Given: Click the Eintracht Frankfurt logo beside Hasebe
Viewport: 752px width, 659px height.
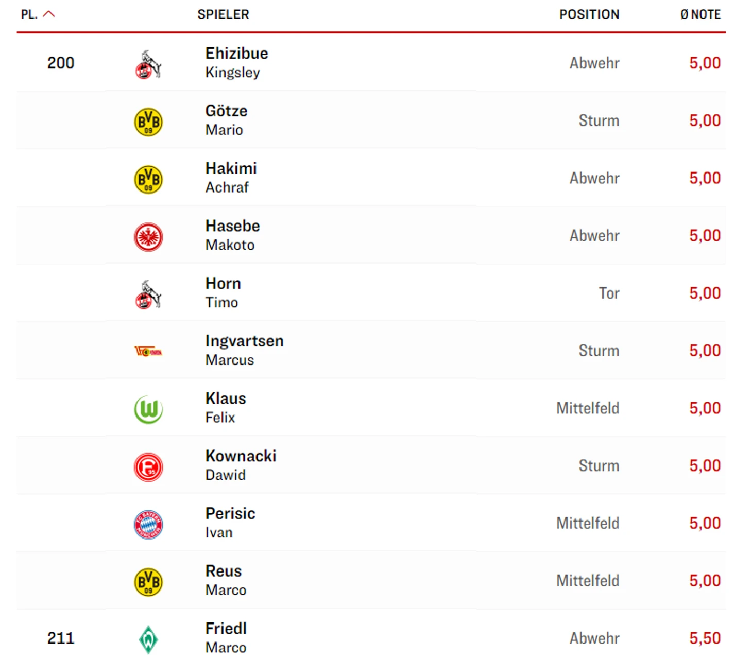Looking at the screenshot, I should tap(148, 237).
